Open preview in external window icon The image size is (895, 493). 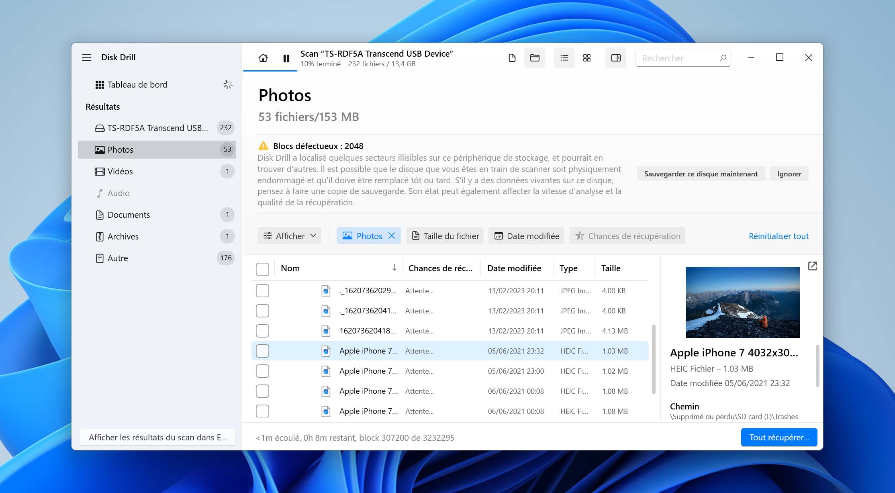812,266
